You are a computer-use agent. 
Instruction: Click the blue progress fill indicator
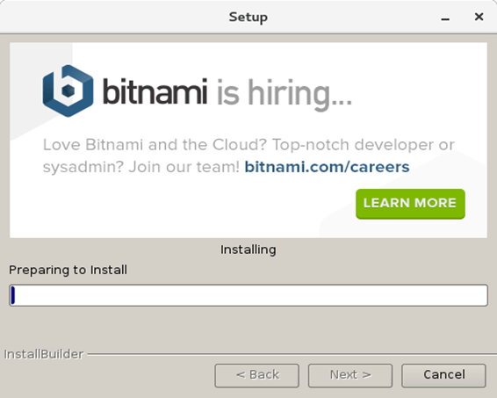click(13, 295)
